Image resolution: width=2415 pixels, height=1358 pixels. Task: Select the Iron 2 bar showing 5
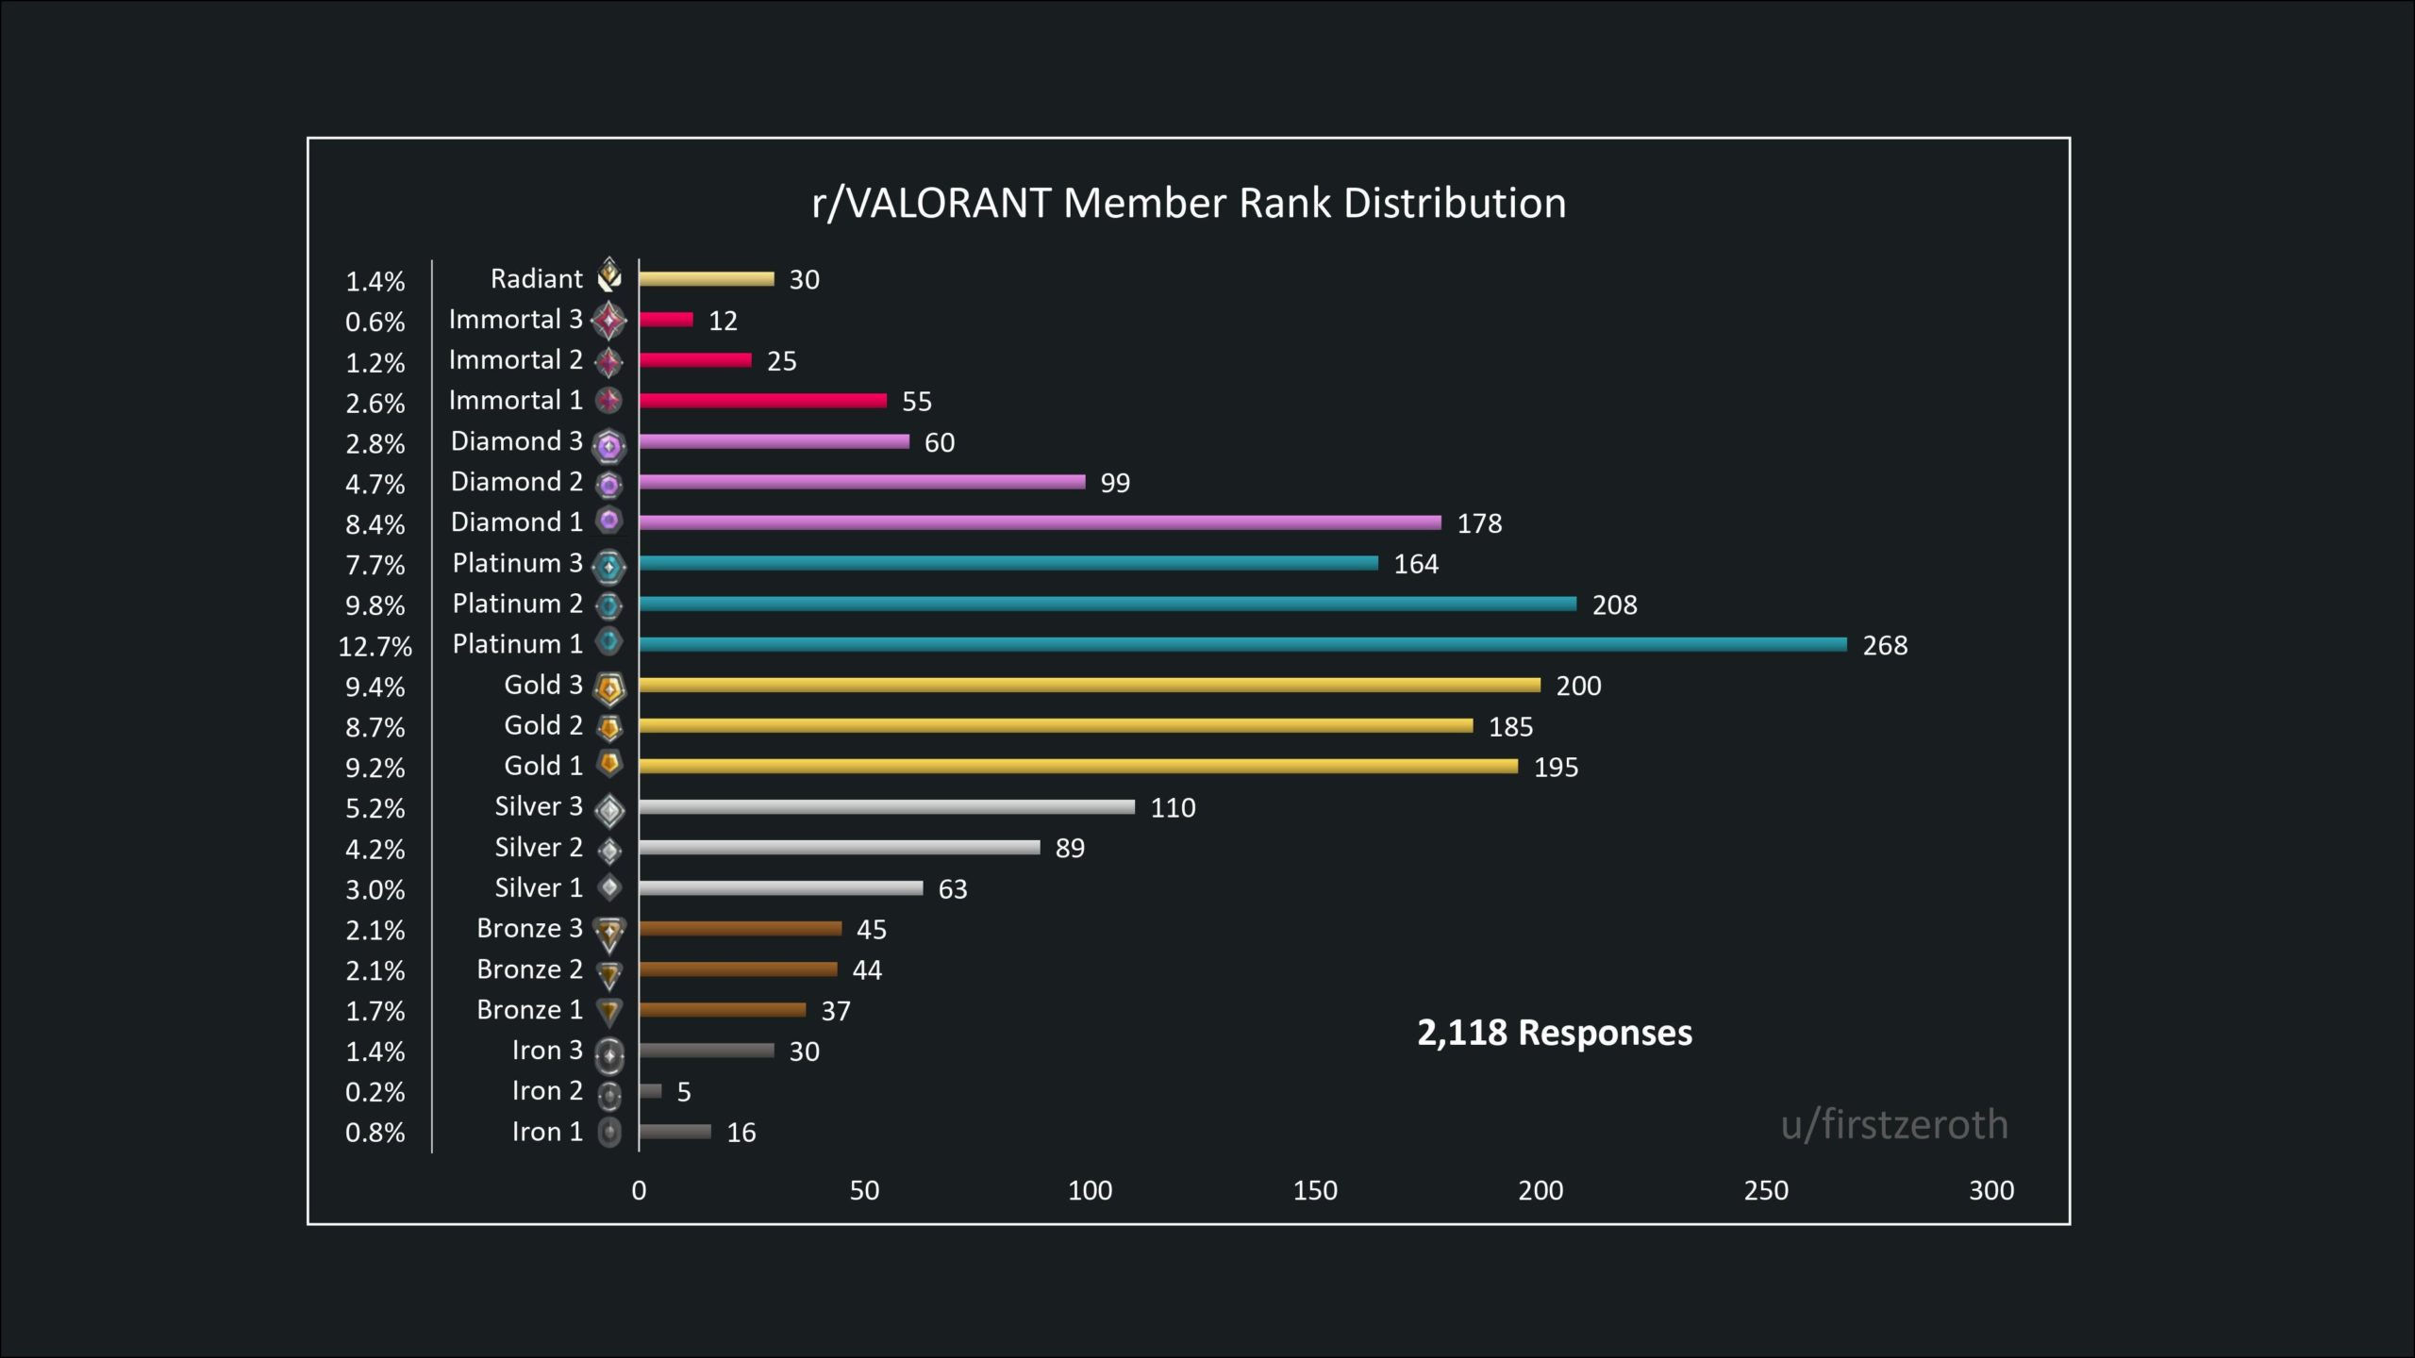pos(651,1091)
